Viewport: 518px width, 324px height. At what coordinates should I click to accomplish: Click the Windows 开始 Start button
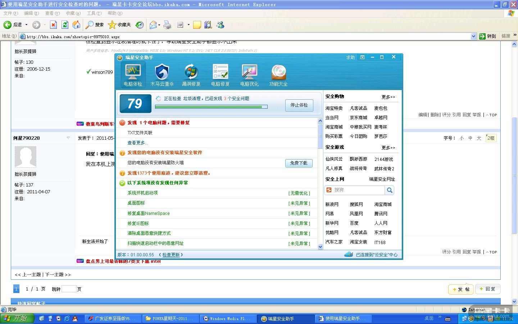click(x=17, y=318)
